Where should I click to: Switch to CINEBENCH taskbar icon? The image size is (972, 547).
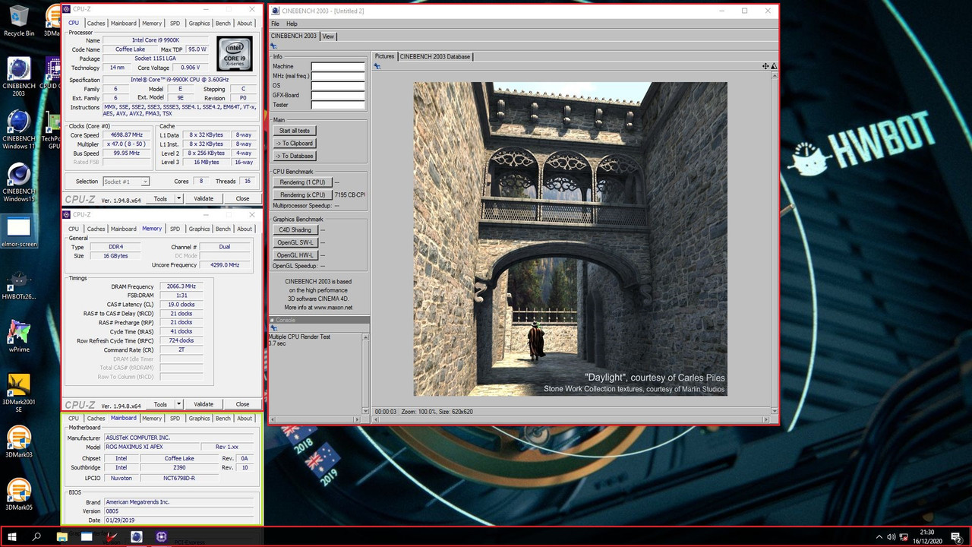click(x=137, y=537)
